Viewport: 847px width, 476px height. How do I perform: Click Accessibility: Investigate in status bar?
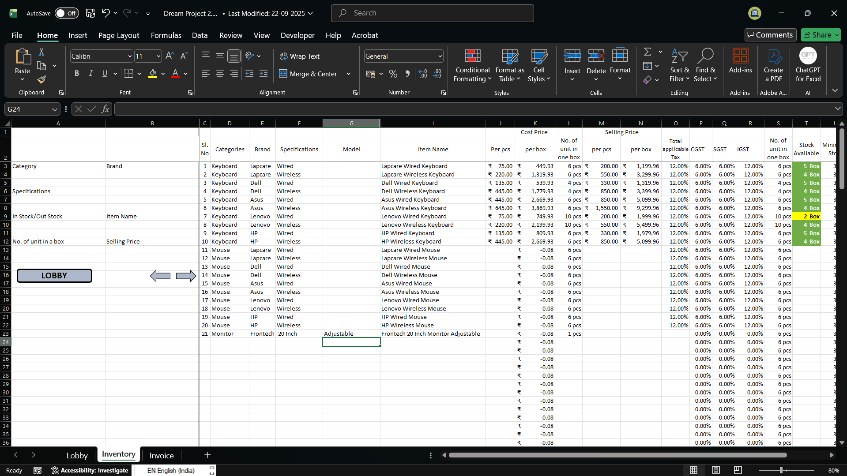tap(90, 470)
